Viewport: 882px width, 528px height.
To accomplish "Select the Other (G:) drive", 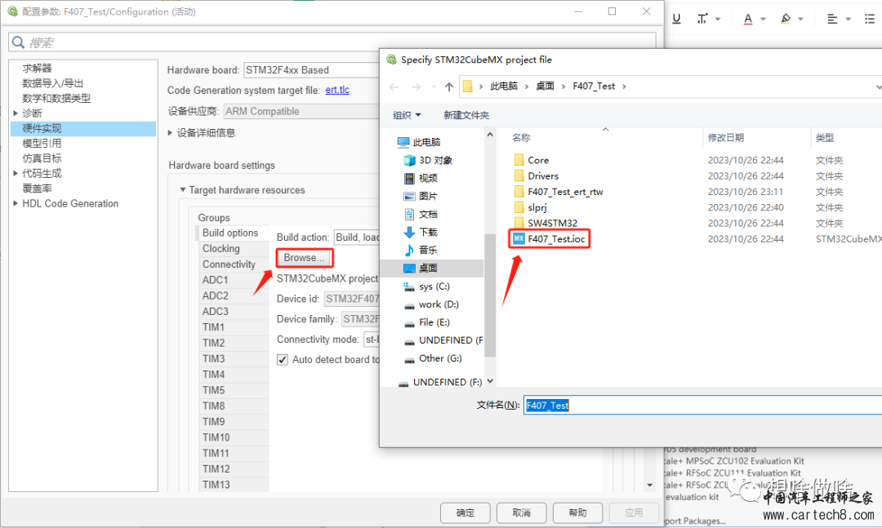I will click(433, 358).
